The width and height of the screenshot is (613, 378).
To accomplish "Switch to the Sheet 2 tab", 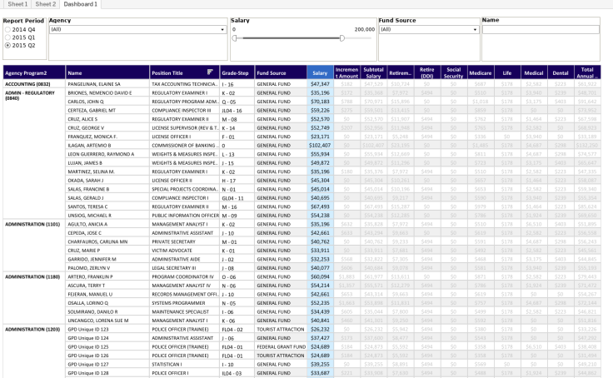I will 46,4.
